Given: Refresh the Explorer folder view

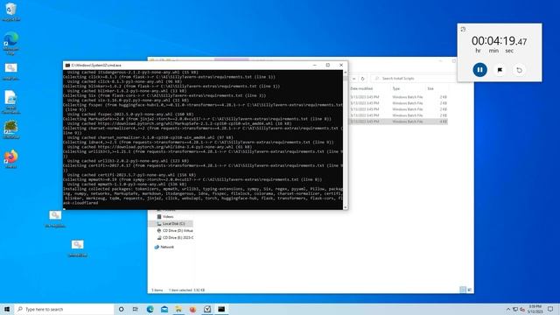Looking at the screenshot, I should click(x=362, y=79).
